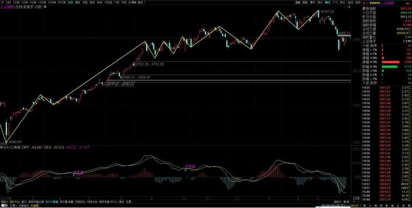
Task: Click the 顶背离 marker near October
Action: (190, 166)
